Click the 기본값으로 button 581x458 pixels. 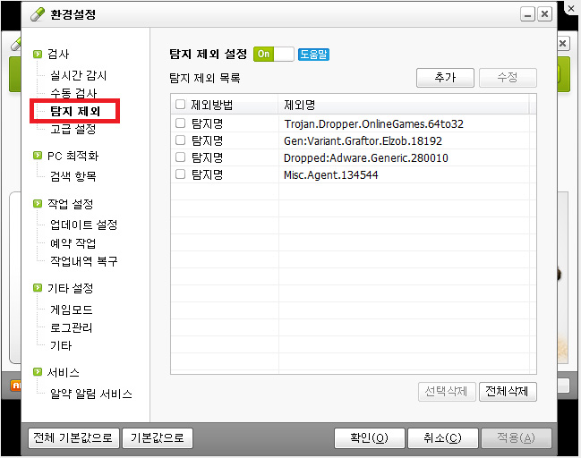tap(158, 438)
